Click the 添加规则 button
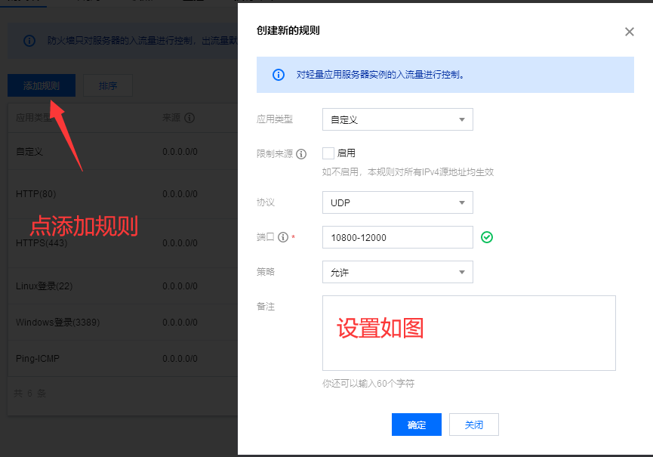Viewport: 653px width, 457px height. click(x=42, y=85)
